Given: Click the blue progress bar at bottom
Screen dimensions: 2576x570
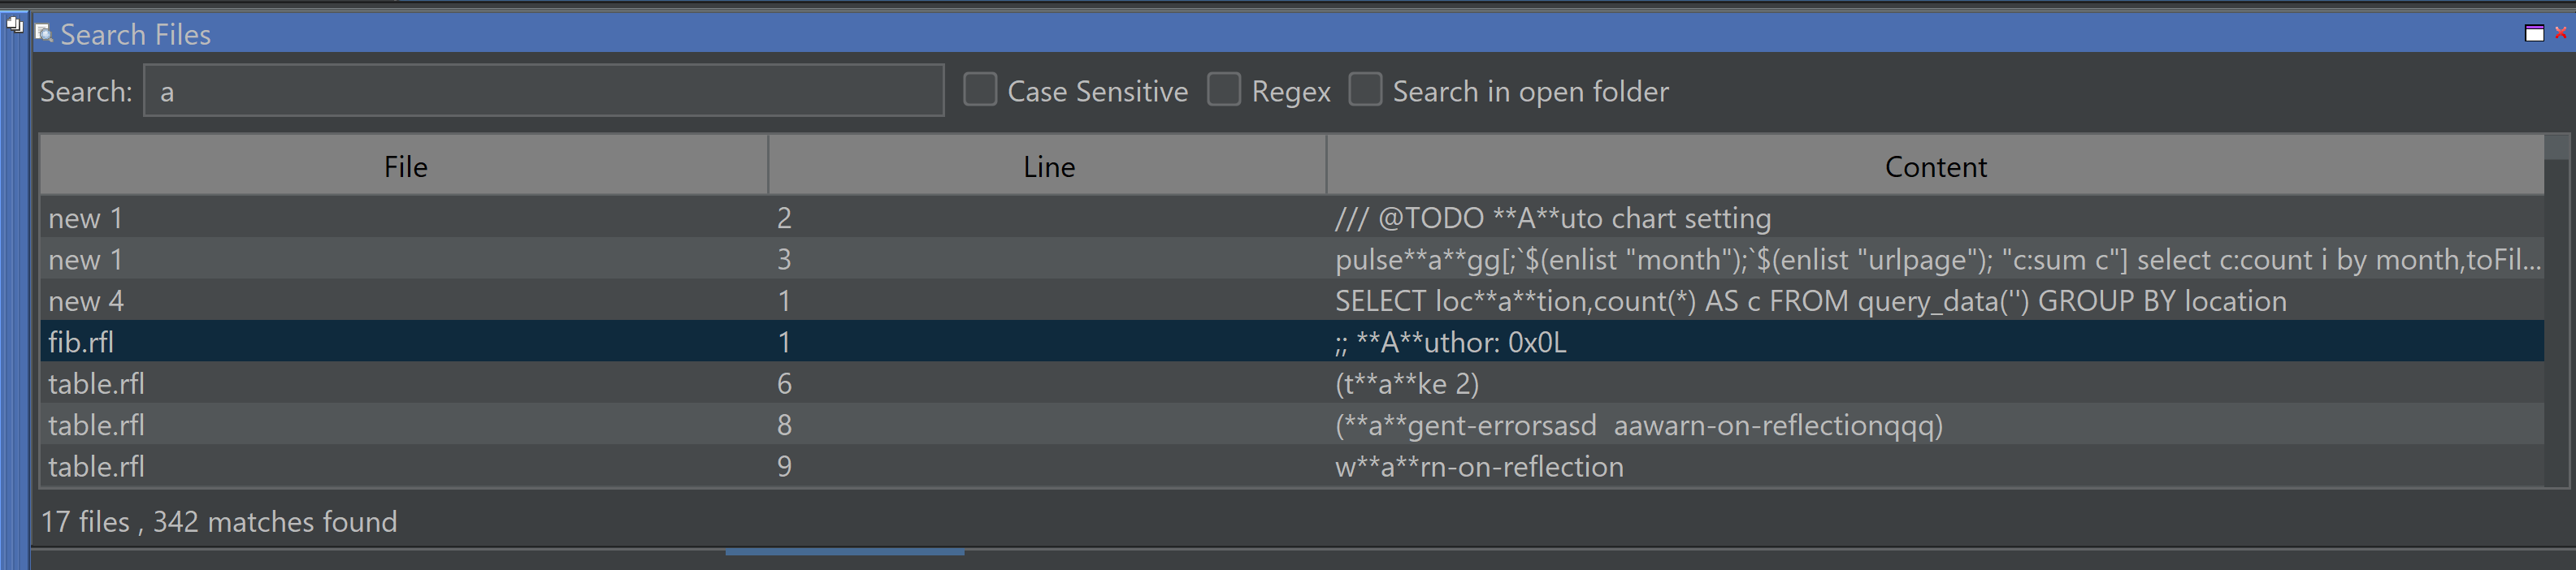Looking at the screenshot, I should pos(844,552).
